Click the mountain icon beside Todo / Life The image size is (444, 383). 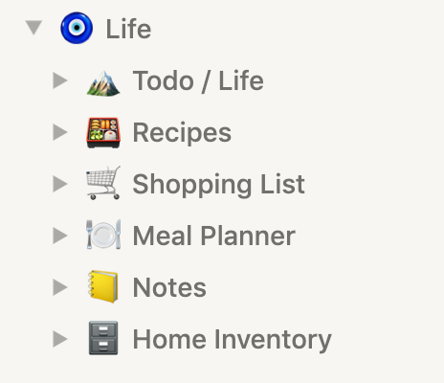tap(103, 83)
